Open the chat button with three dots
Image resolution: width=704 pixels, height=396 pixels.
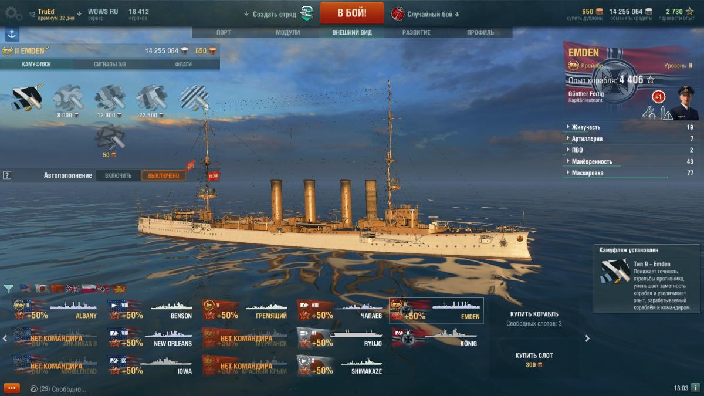click(x=12, y=388)
